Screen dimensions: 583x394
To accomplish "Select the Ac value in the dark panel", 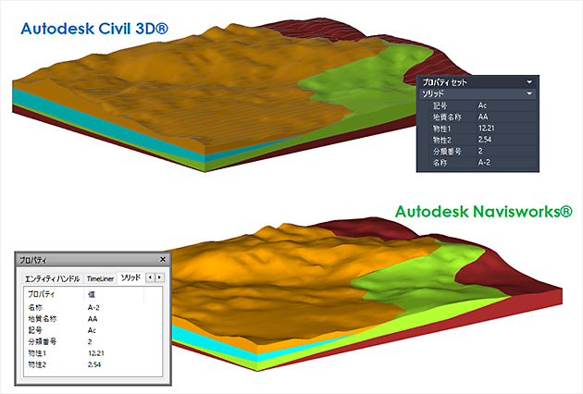I will (x=482, y=105).
